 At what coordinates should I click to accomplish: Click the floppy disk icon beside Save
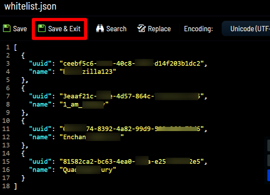point(6,28)
